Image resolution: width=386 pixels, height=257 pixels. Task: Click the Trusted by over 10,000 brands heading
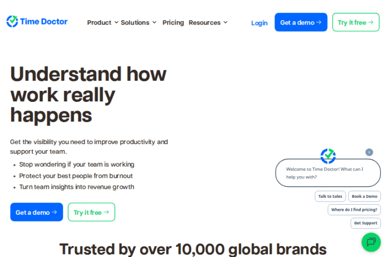tap(193, 248)
